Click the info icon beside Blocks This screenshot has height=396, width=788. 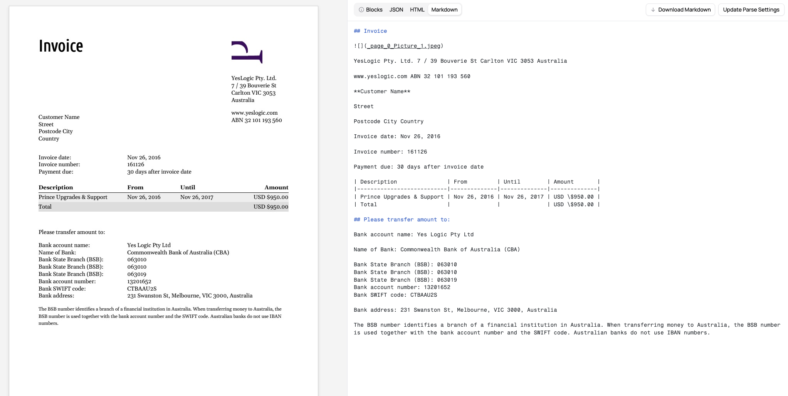[x=361, y=10]
